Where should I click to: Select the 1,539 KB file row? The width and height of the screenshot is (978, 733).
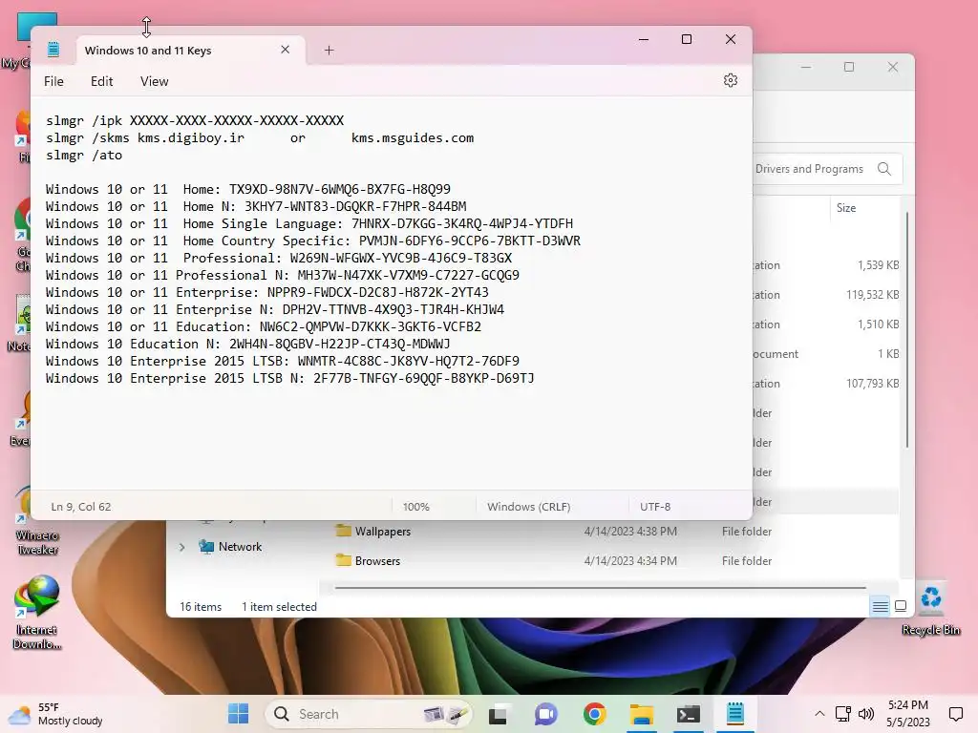(x=826, y=265)
